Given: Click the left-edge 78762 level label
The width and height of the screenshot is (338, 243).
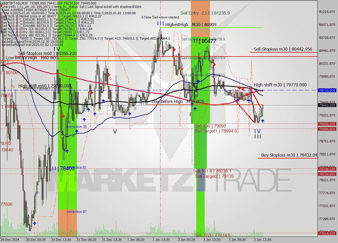Looking at the screenshot, I should click(x=6, y=143).
